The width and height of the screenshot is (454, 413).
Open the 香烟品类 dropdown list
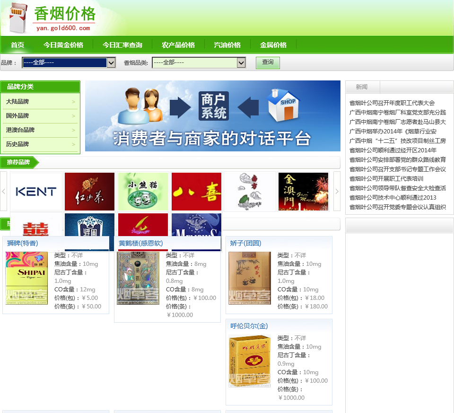point(199,62)
